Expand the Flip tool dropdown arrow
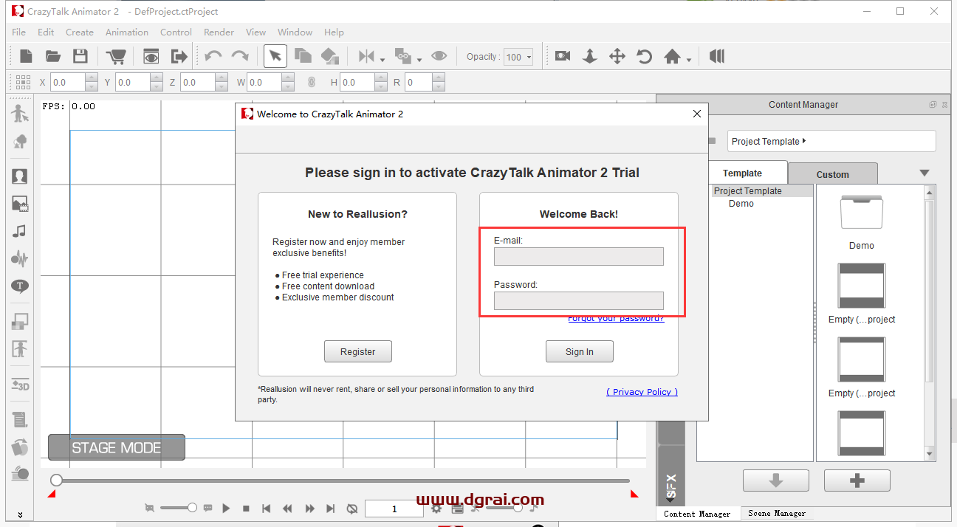Screen dimensions: 957x527 383,60
